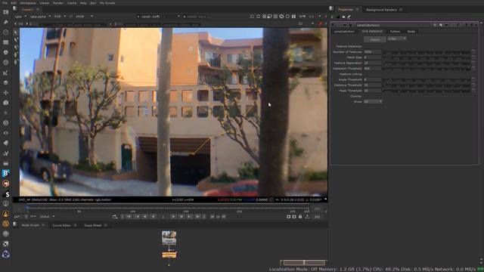The image size is (484, 272).
Task: Open the Background Renders tab
Action: [381, 10]
